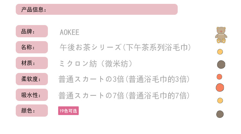Select the 吸水性 label
Screen dimensions: 241x134
click(32, 95)
